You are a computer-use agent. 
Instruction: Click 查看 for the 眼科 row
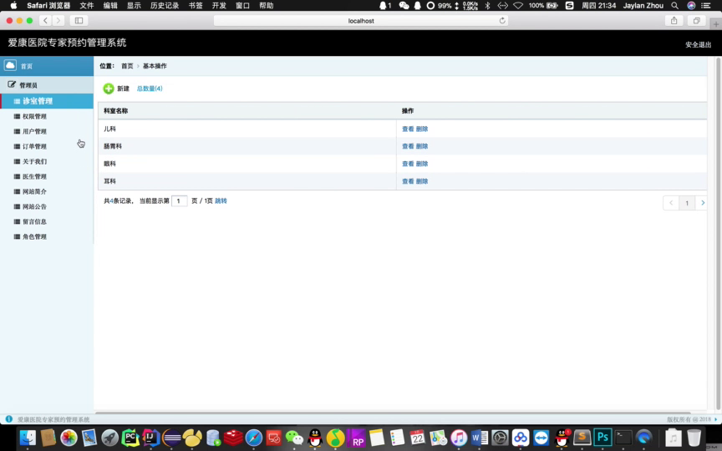tap(408, 164)
